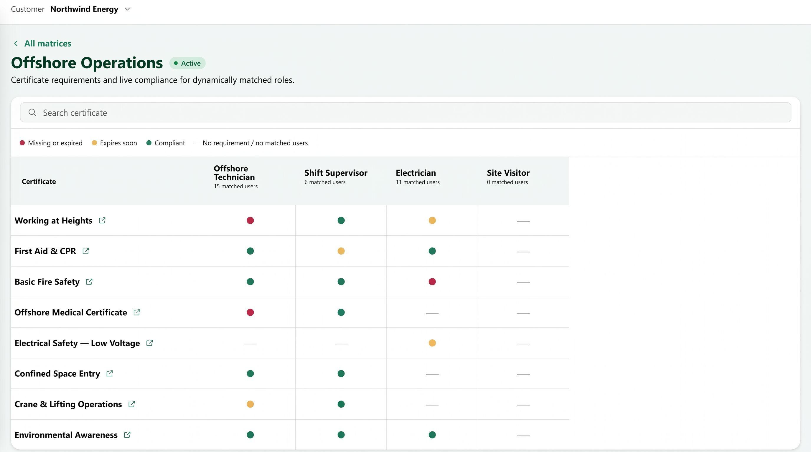This screenshot has width=811, height=452.
Task: Click external link icon for Electrical Safety — Low Voltage
Action: [x=149, y=343]
